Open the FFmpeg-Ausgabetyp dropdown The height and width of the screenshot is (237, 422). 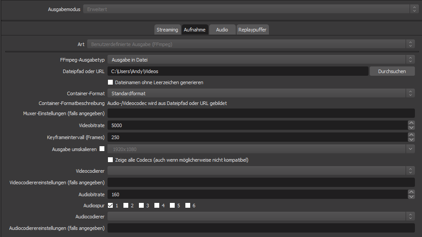[x=261, y=60]
